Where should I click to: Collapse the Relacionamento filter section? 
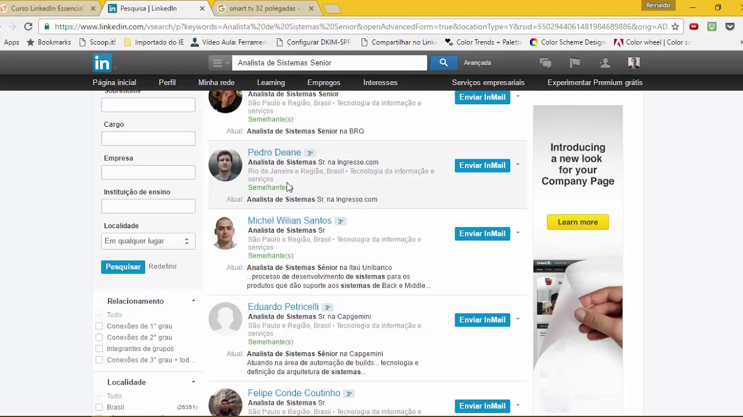[x=193, y=301]
